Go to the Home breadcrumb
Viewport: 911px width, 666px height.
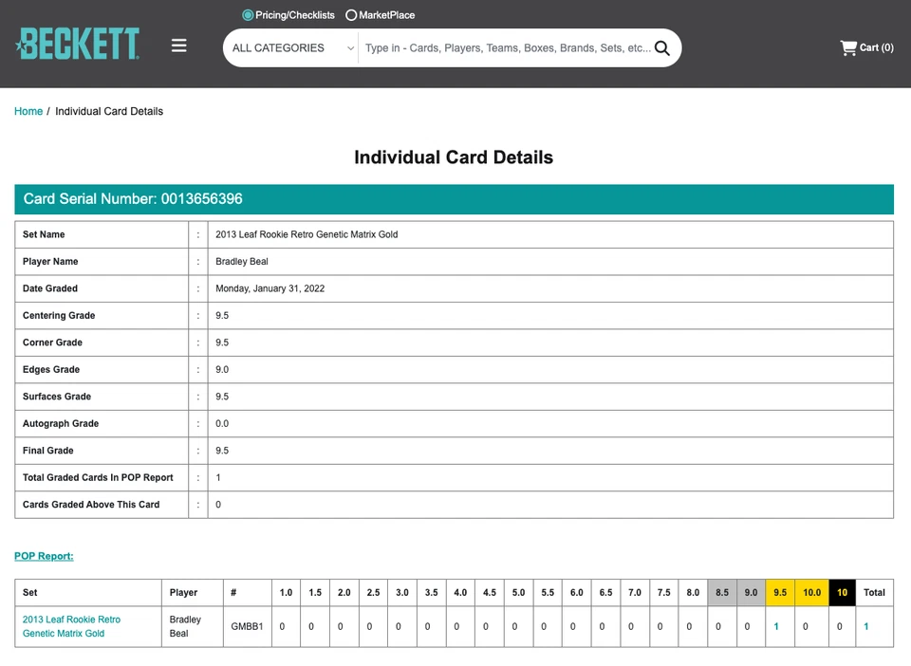(x=28, y=111)
